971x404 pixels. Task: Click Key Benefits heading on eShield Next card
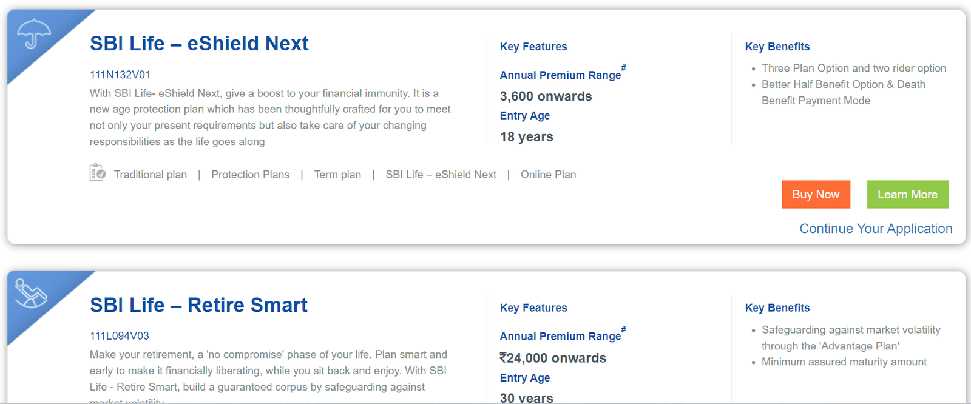click(777, 47)
